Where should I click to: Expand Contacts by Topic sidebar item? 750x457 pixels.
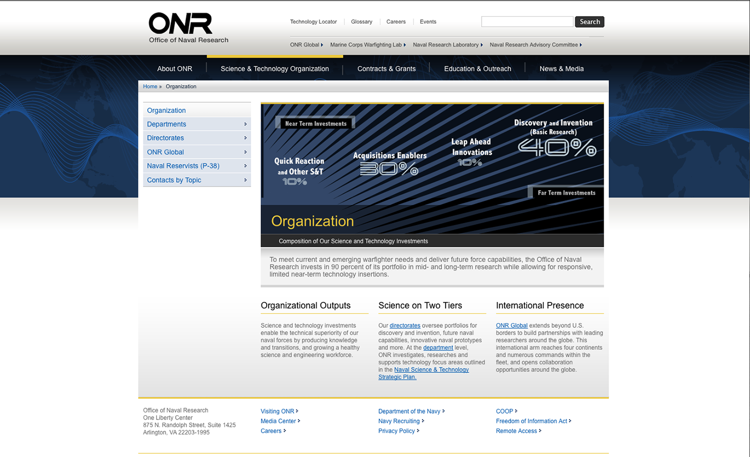pos(197,180)
